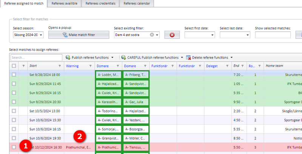The width and height of the screenshot is (302, 154).
Task: Select referee cell A- Karasalih...
Action: [108, 102]
